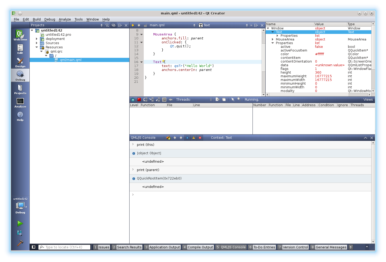Open main.qml document dropdown
Viewport: 386px width, 262px height.
click(x=172, y=25)
